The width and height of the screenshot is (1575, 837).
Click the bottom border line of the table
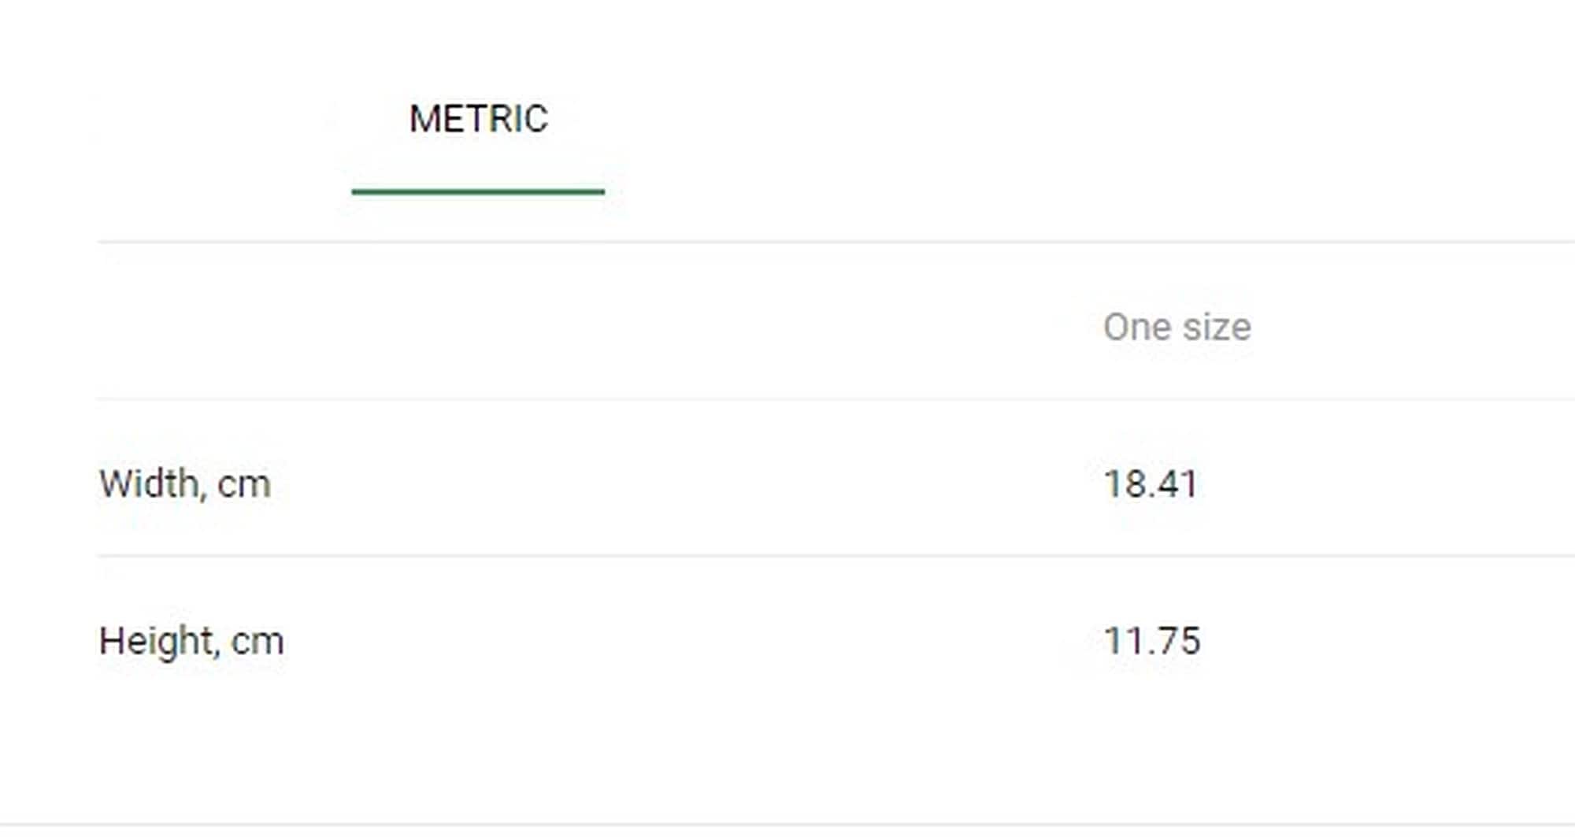point(787,825)
